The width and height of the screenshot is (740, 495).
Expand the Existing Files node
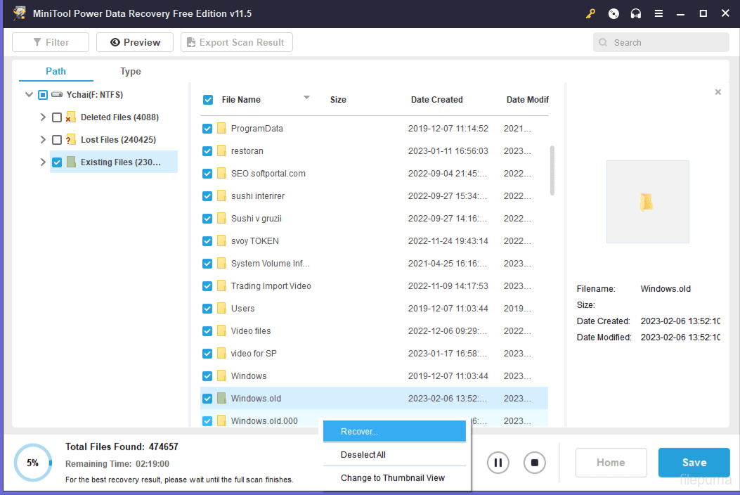click(x=43, y=162)
